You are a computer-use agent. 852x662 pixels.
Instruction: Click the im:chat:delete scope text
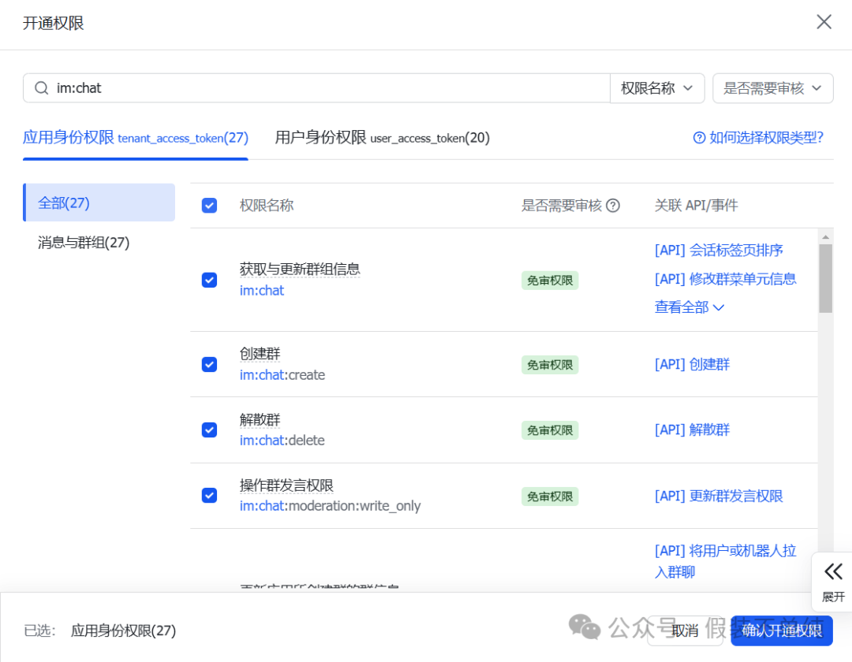[x=282, y=440]
